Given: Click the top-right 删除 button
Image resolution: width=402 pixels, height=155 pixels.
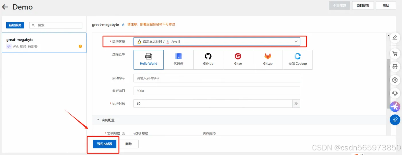Looking at the screenshot, I should pos(386,5).
